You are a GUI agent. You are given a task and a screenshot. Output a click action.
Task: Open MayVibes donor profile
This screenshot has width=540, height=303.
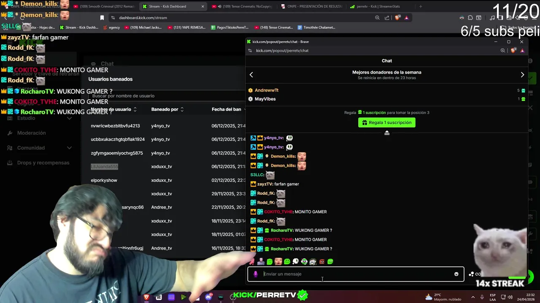[265, 99]
